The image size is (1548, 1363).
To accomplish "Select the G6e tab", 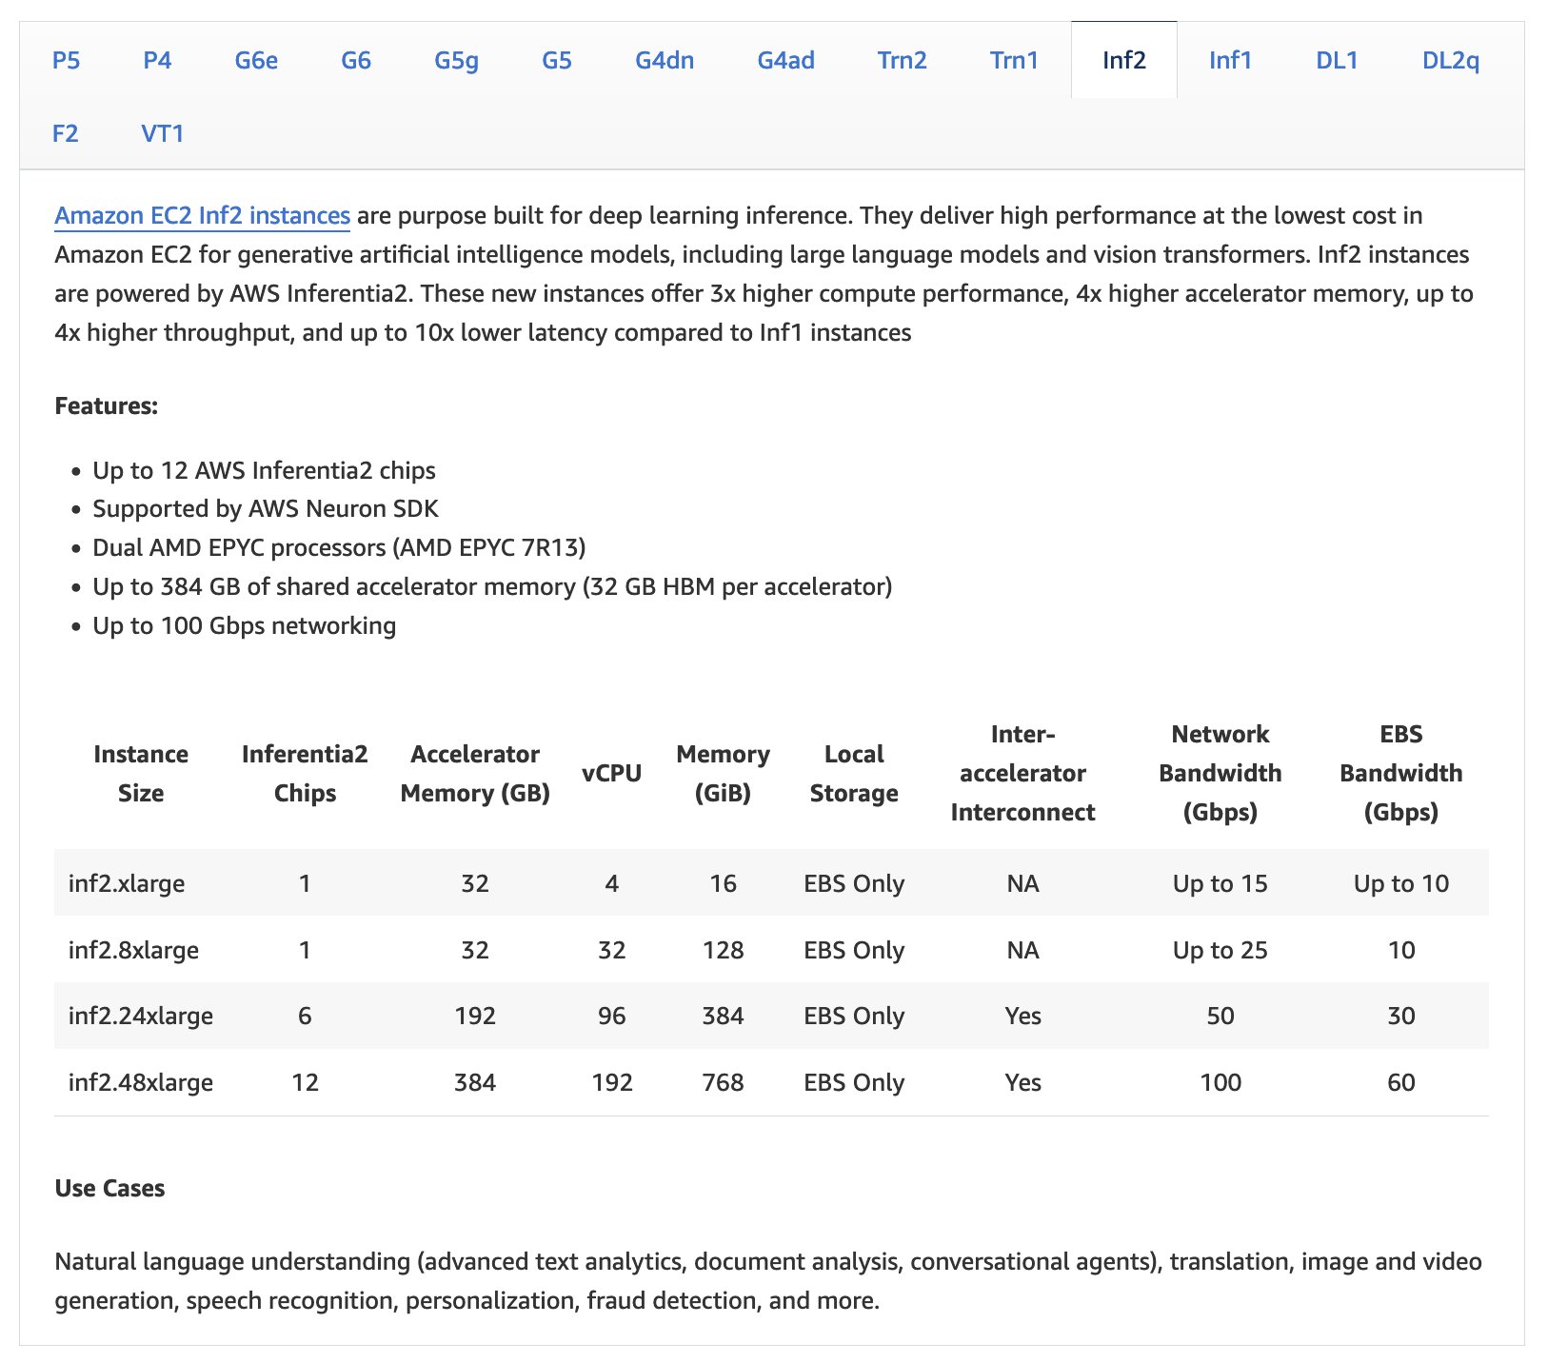I will coord(256,61).
